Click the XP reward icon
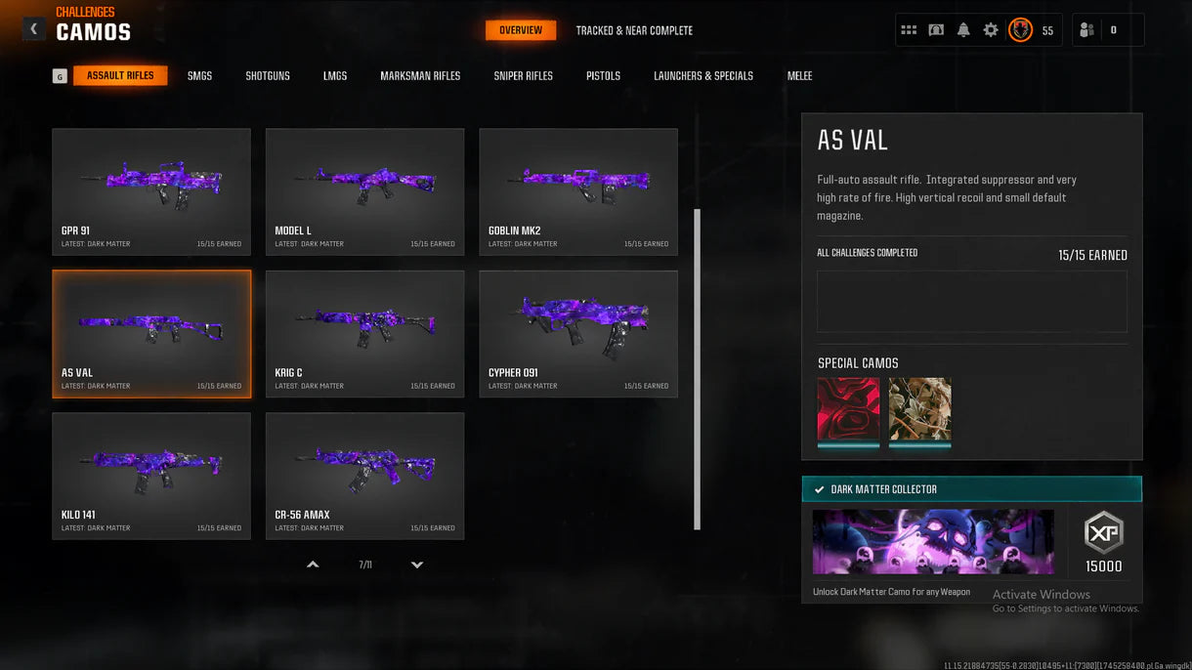 [x=1104, y=533]
